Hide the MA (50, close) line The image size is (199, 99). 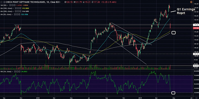(x=15, y=14)
